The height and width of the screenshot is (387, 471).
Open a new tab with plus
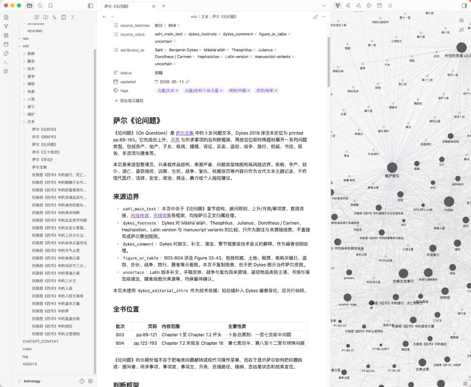(164, 6)
